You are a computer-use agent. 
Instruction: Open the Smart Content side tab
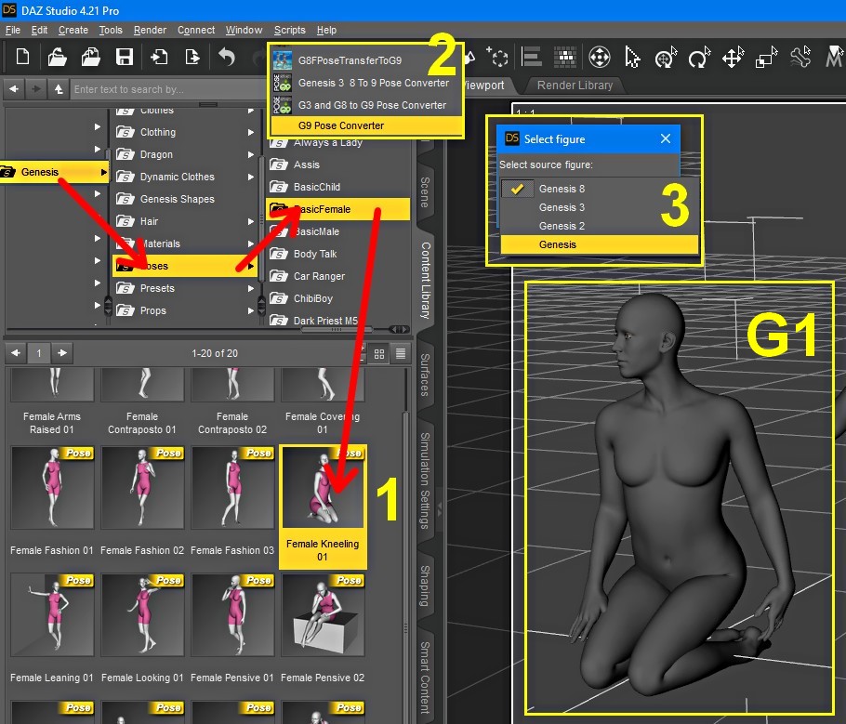click(425, 677)
